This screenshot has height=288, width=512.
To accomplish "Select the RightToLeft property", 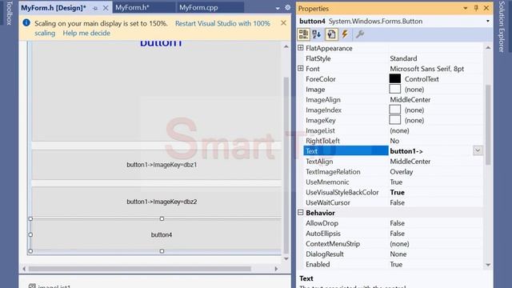I will coord(392,141).
